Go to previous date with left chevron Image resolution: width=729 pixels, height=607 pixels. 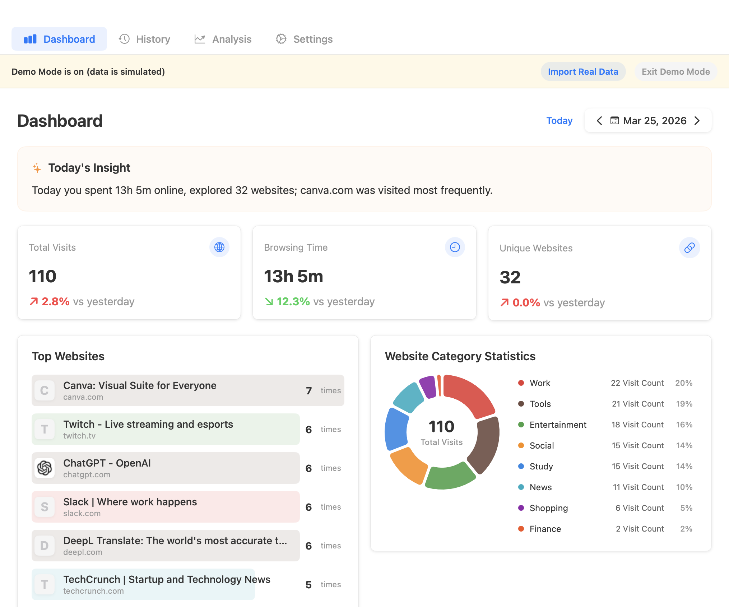[x=599, y=121]
